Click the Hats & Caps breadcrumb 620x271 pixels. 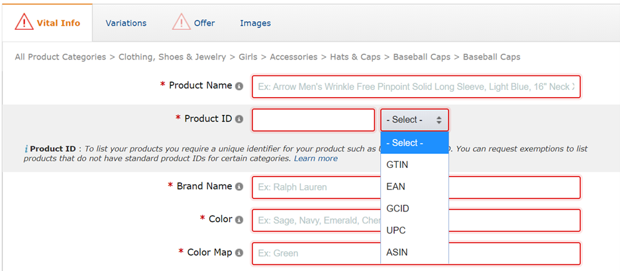356,57
